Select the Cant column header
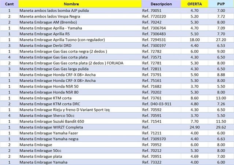Screen dimensions: 234x165 click(x=9, y=4)
